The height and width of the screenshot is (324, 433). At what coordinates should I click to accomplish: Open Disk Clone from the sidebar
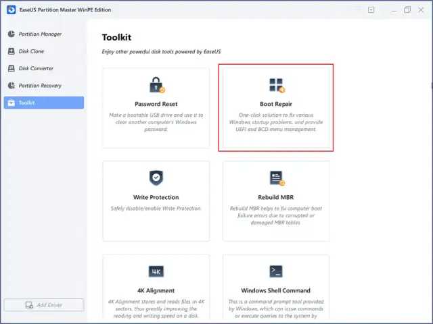[31, 51]
